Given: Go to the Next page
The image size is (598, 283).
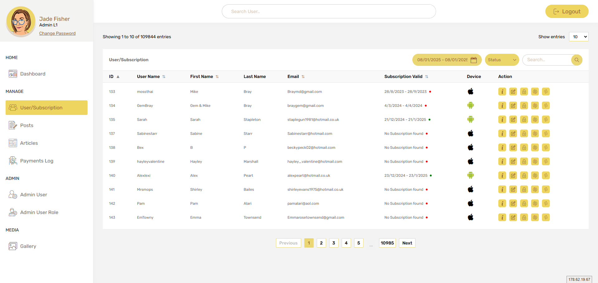Looking at the screenshot, I should pyautogui.click(x=407, y=243).
